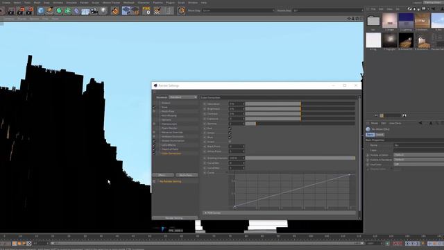
Task: Click the Name input field in attributes
Action: pyautogui.click(x=418, y=145)
